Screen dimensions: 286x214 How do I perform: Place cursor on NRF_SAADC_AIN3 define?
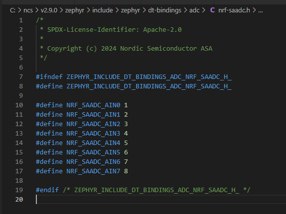click(93, 134)
